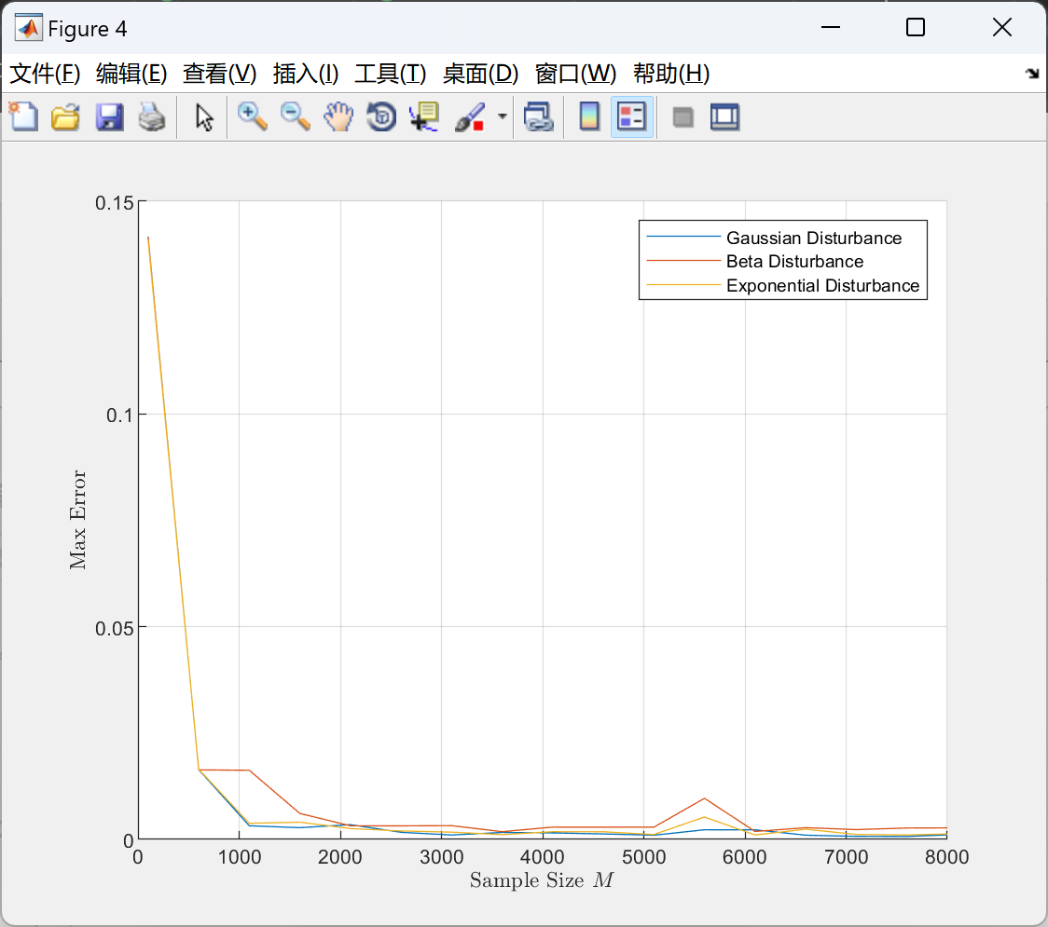
Task: Open the 工具(T) menu
Action: [391, 74]
